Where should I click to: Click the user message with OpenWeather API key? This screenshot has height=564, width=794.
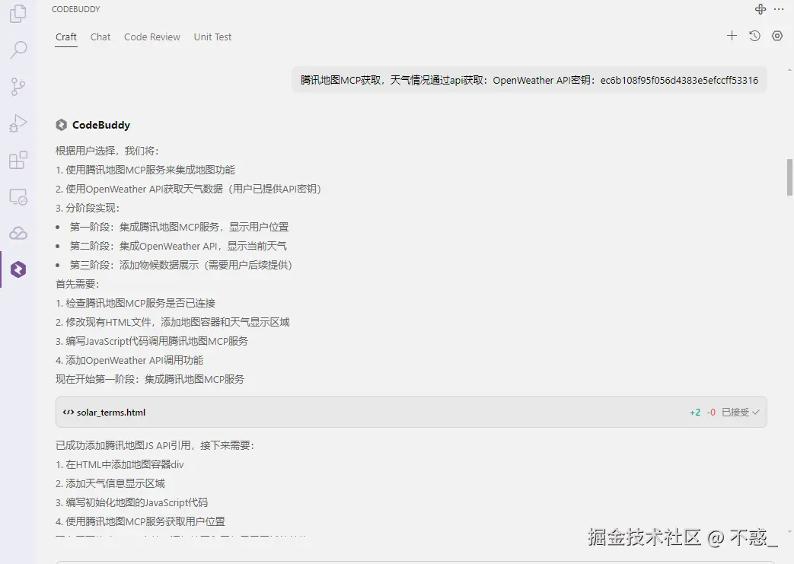529,80
